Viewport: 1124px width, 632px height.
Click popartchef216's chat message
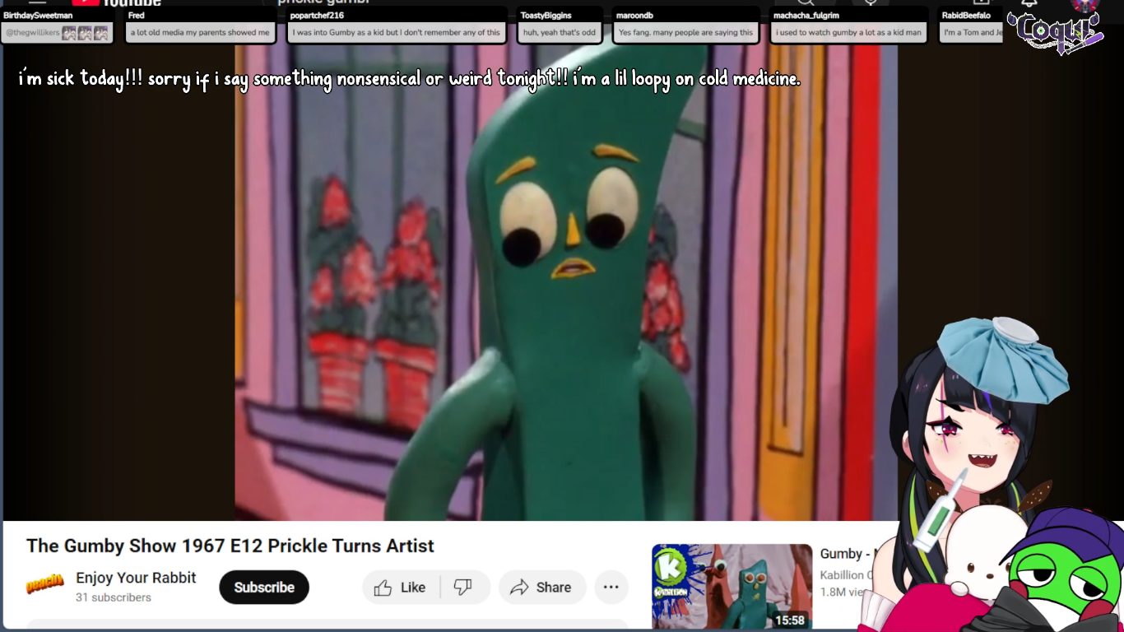point(396,26)
